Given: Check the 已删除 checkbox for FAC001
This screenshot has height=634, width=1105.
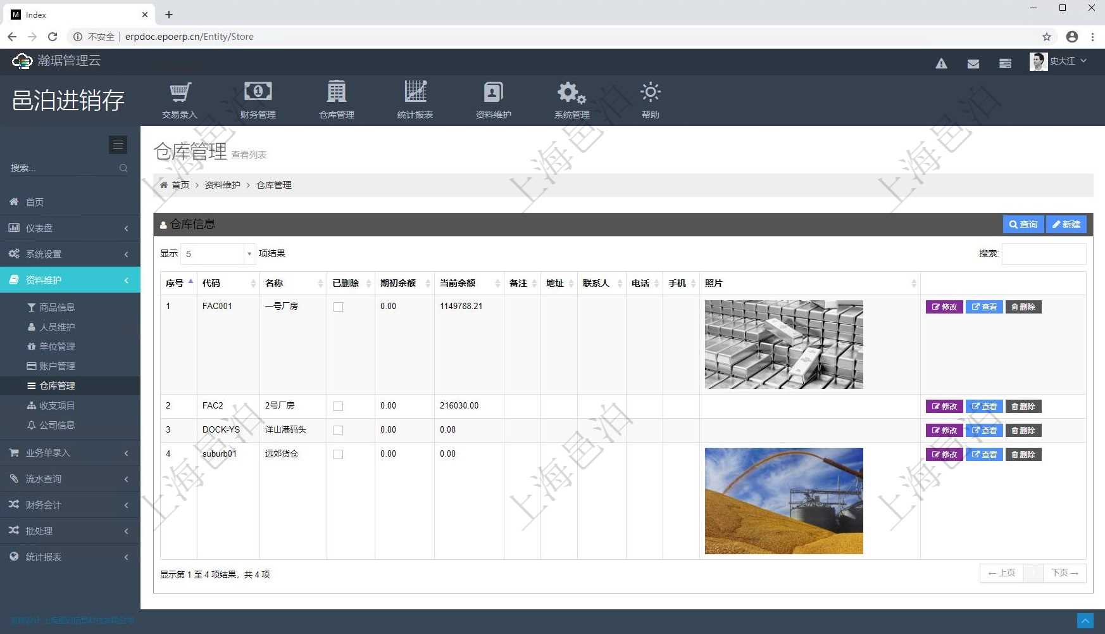Looking at the screenshot, I should click(x=339, y=307).
